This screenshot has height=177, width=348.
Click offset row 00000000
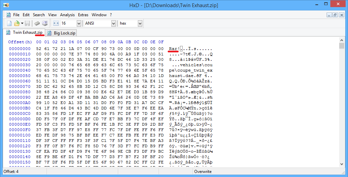coord(20,49)
